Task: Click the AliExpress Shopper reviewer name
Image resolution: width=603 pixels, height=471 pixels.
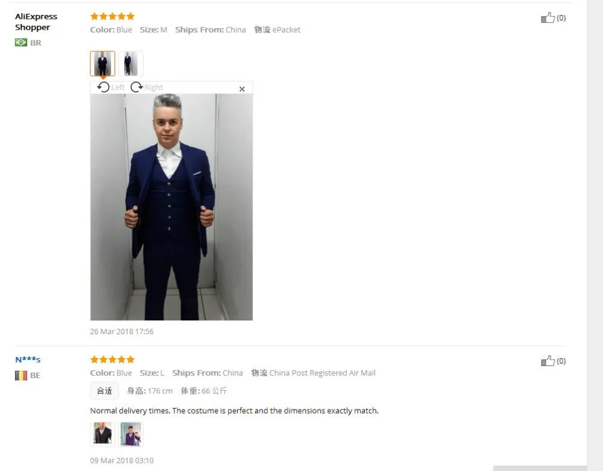Action: pyautogui.click(x=36, y=22)
